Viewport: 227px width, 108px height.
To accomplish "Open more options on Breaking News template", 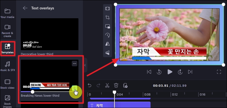I will (x=75, y=64).
